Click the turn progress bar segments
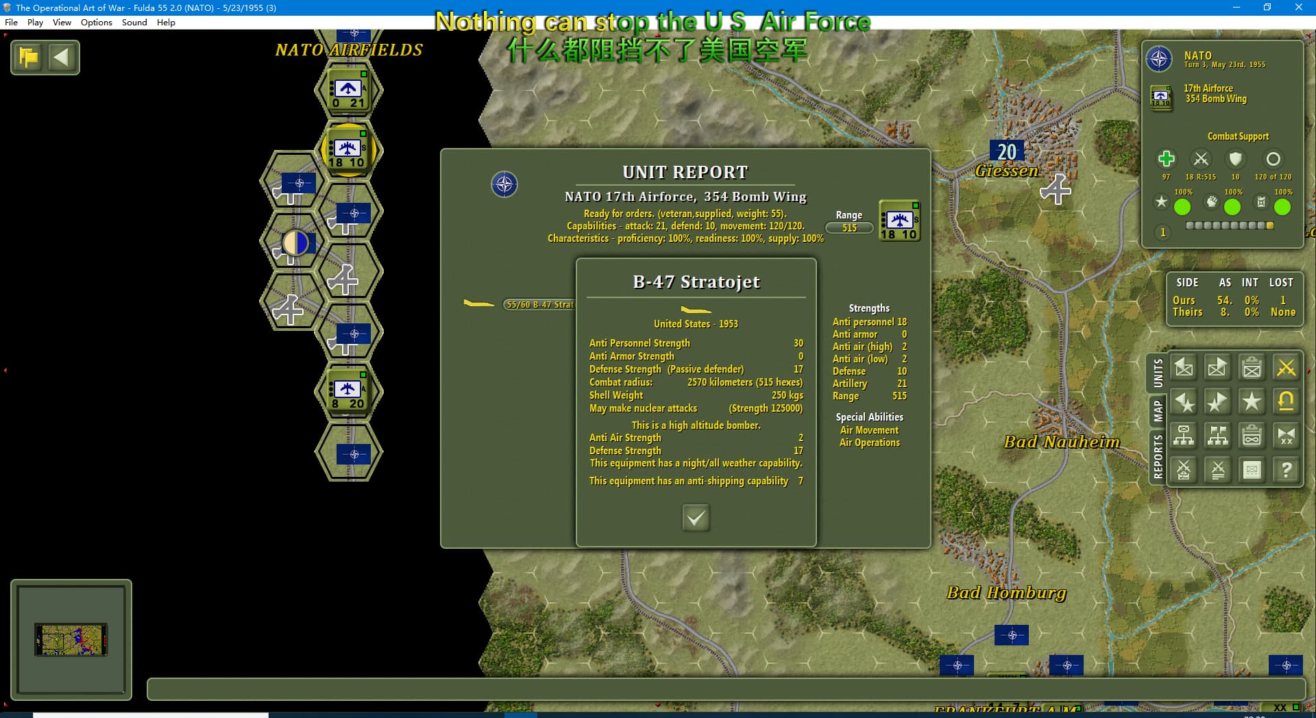 [x=1230, y=225]
